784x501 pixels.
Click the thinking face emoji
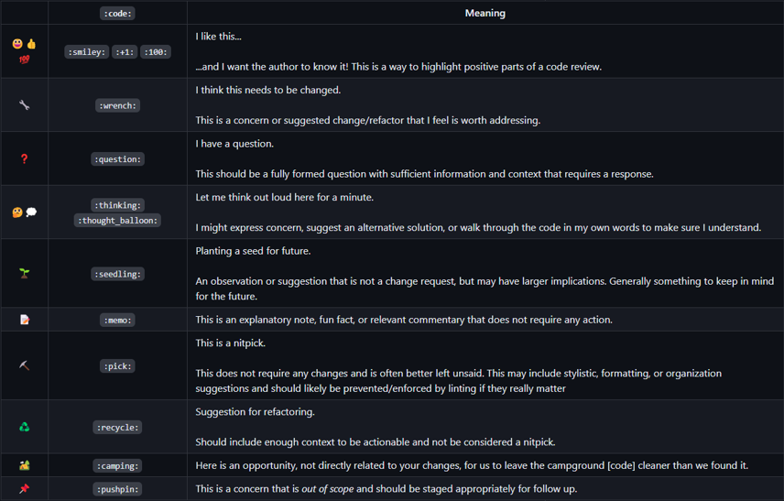(17, 212)
